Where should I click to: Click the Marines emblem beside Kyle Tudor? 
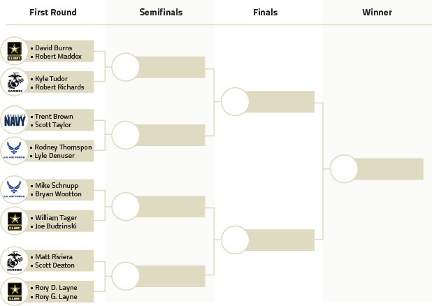(15, 82)
